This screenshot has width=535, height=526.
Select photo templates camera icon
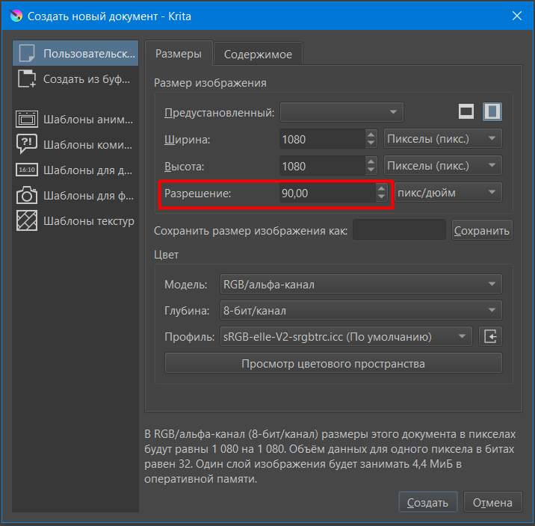[27, 196]
